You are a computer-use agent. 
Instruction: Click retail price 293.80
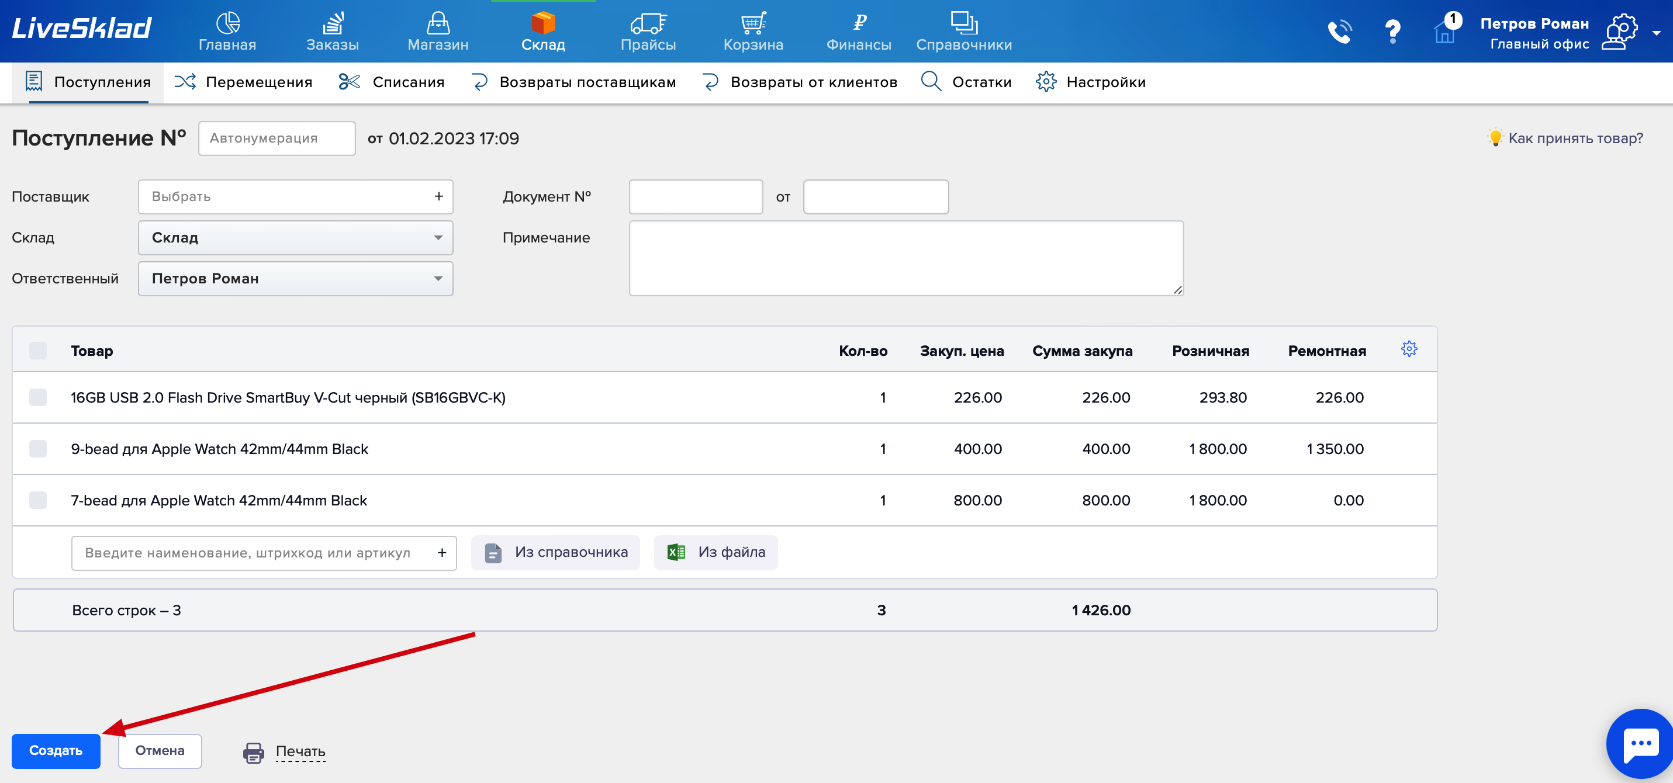(x=1223, y=397)
